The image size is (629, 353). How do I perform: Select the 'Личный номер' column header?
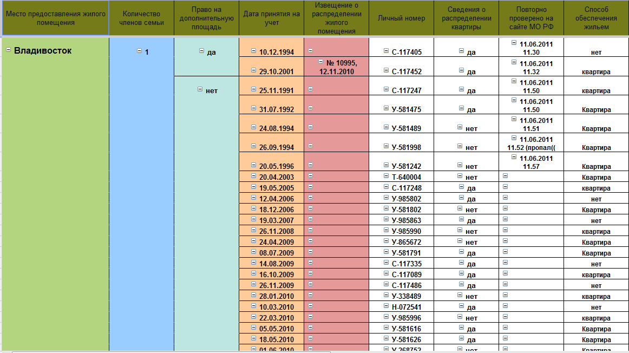click(x=401, y=18)
